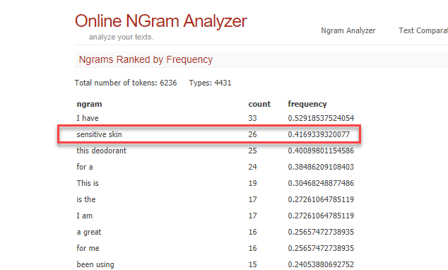Select the 'this deodorant' ngram cell
The height and width of the screenshot is (270, 448).
click(x=102, y=151)
